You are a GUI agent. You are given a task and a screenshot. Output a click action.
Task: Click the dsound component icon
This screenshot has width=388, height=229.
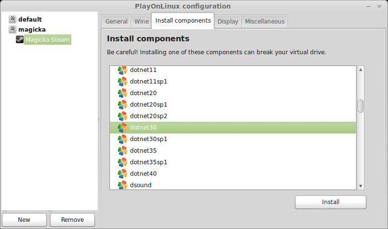[122, 185]
